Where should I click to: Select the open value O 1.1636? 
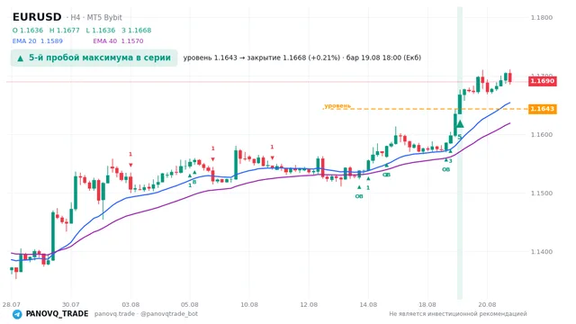tap(28, 31)
